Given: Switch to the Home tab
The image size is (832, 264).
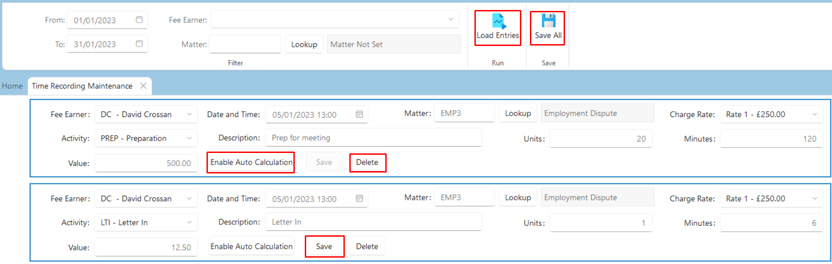Looking at the screenshot, I should click(12, 86).
